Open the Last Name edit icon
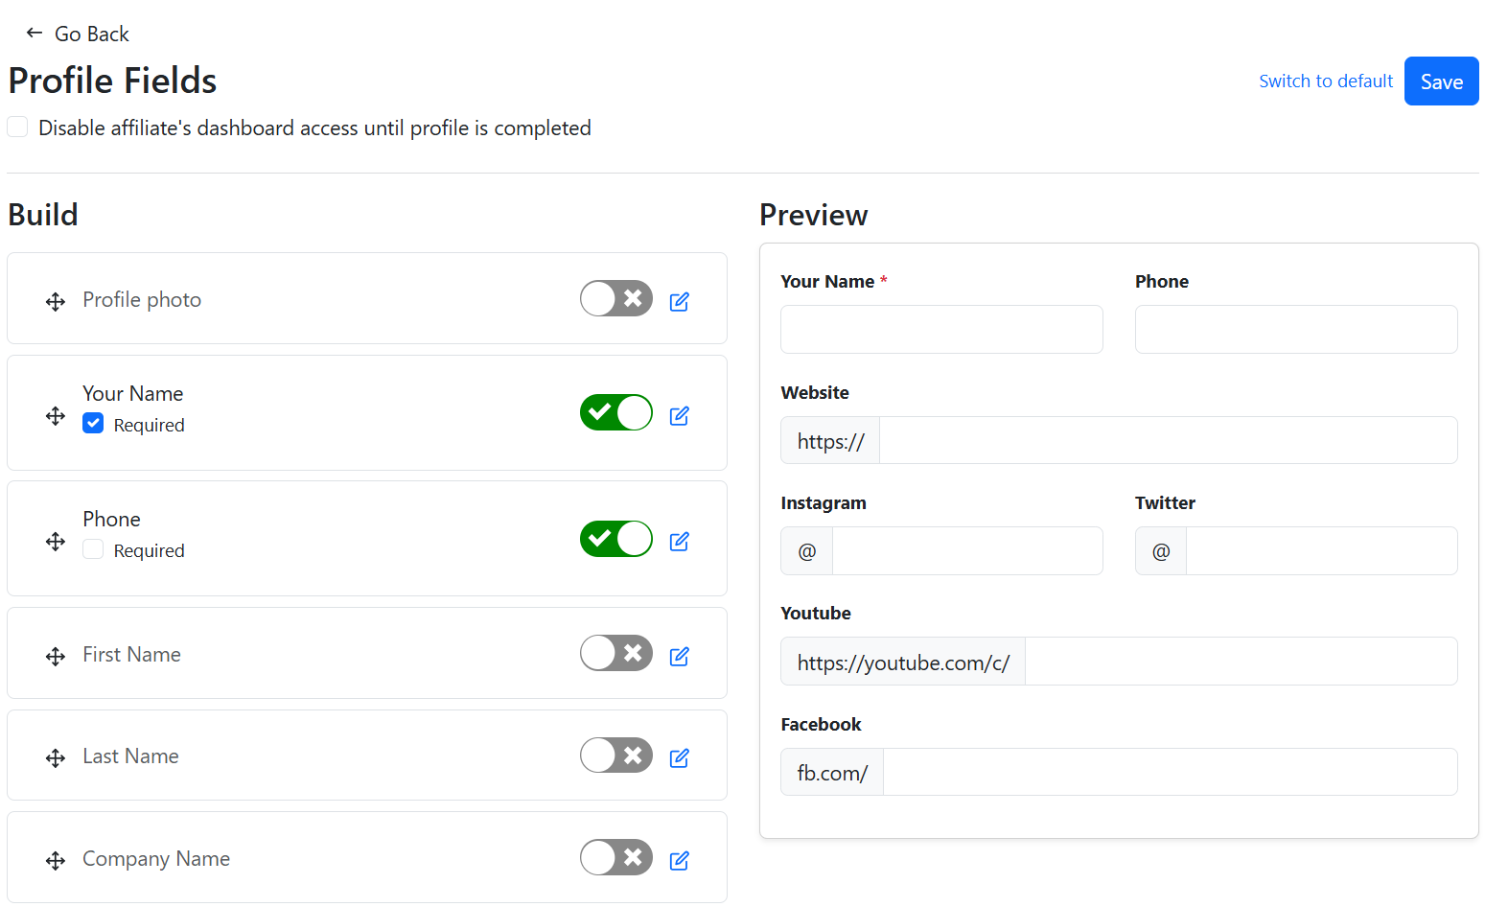 679,757
